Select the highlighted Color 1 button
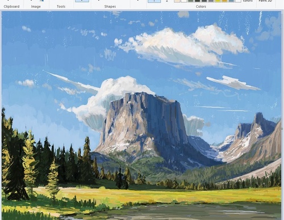 (154, 1)
